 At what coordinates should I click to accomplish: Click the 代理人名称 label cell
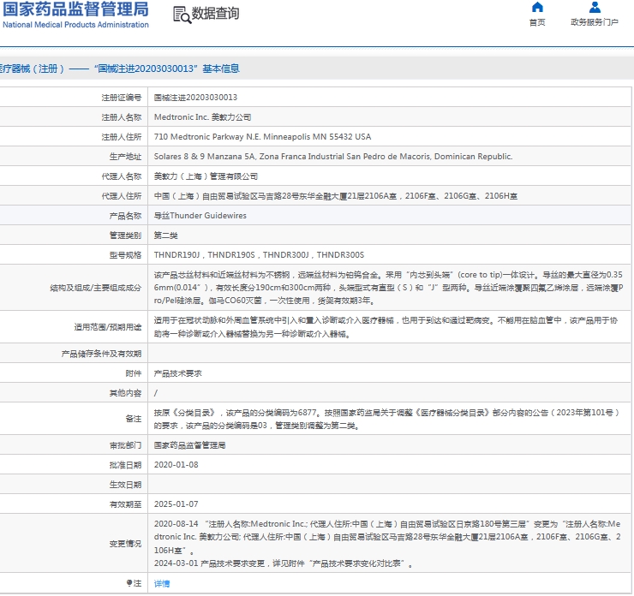coord(122,176)
